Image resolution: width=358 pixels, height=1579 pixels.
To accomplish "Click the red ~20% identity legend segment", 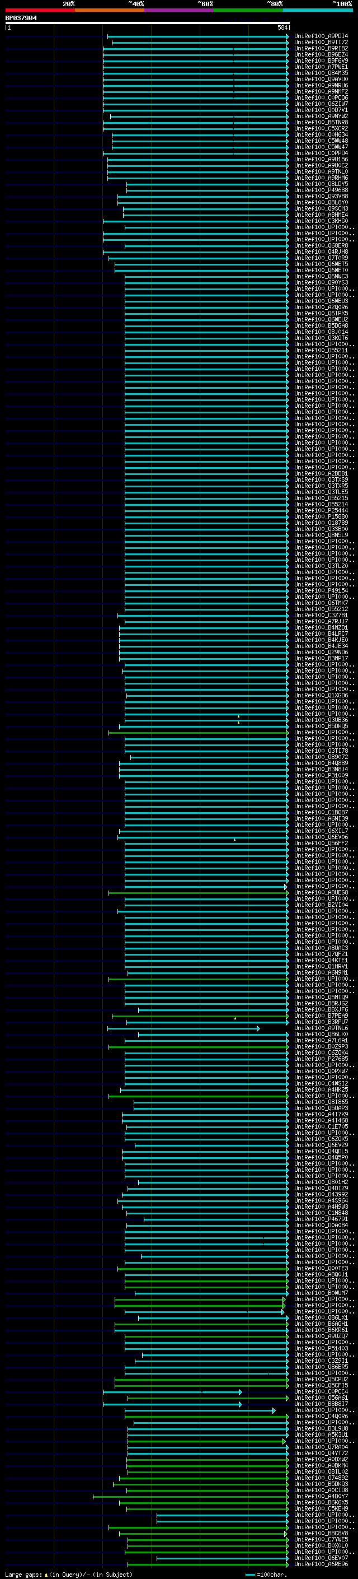I will coord(40,10).
